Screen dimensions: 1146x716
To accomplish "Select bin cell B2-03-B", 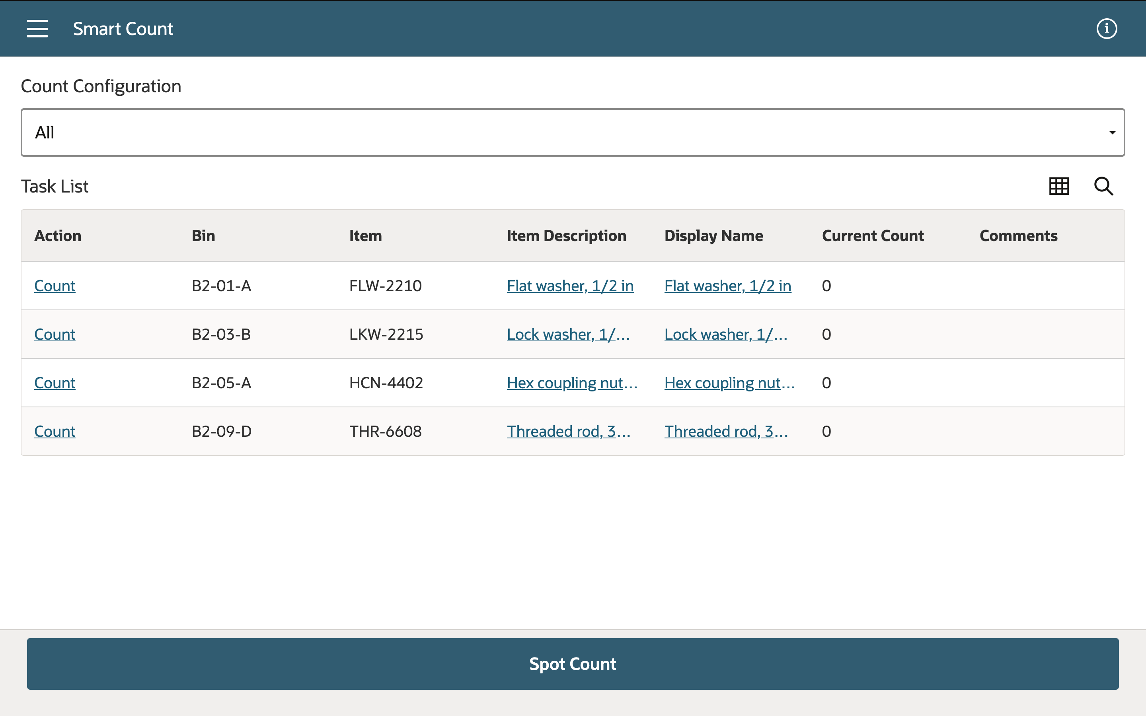I will 221,334.
